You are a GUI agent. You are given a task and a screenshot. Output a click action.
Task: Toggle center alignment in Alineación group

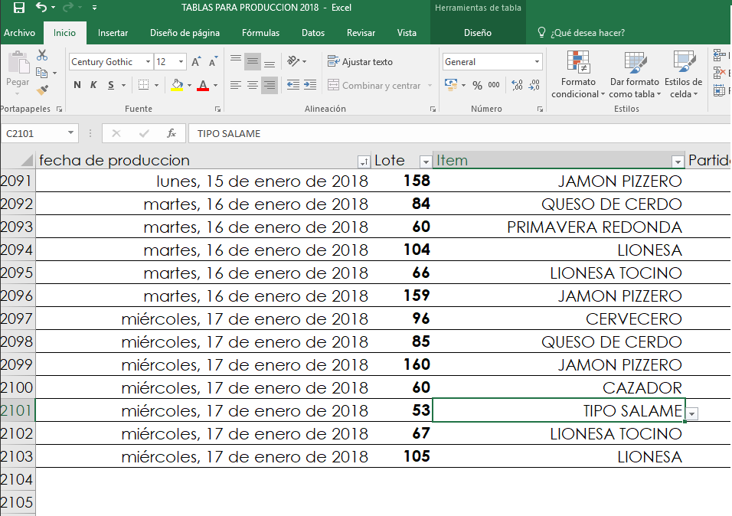coord(253,85)
